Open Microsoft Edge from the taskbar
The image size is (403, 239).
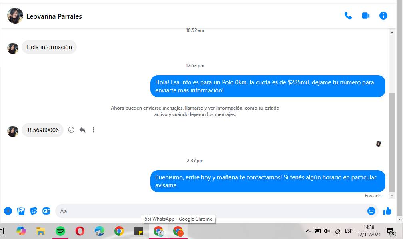point(100,231)
